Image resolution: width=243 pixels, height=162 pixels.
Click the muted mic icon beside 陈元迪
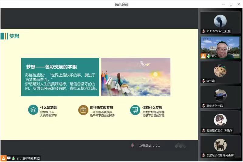click(204, 81)
